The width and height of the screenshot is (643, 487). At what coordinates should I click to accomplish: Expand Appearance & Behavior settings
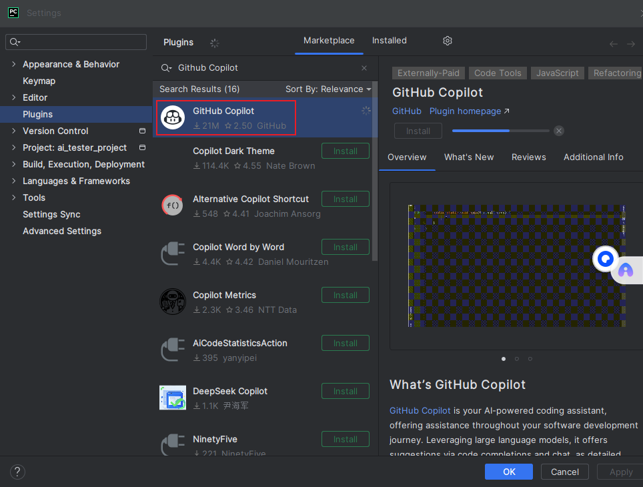[14, 65]
